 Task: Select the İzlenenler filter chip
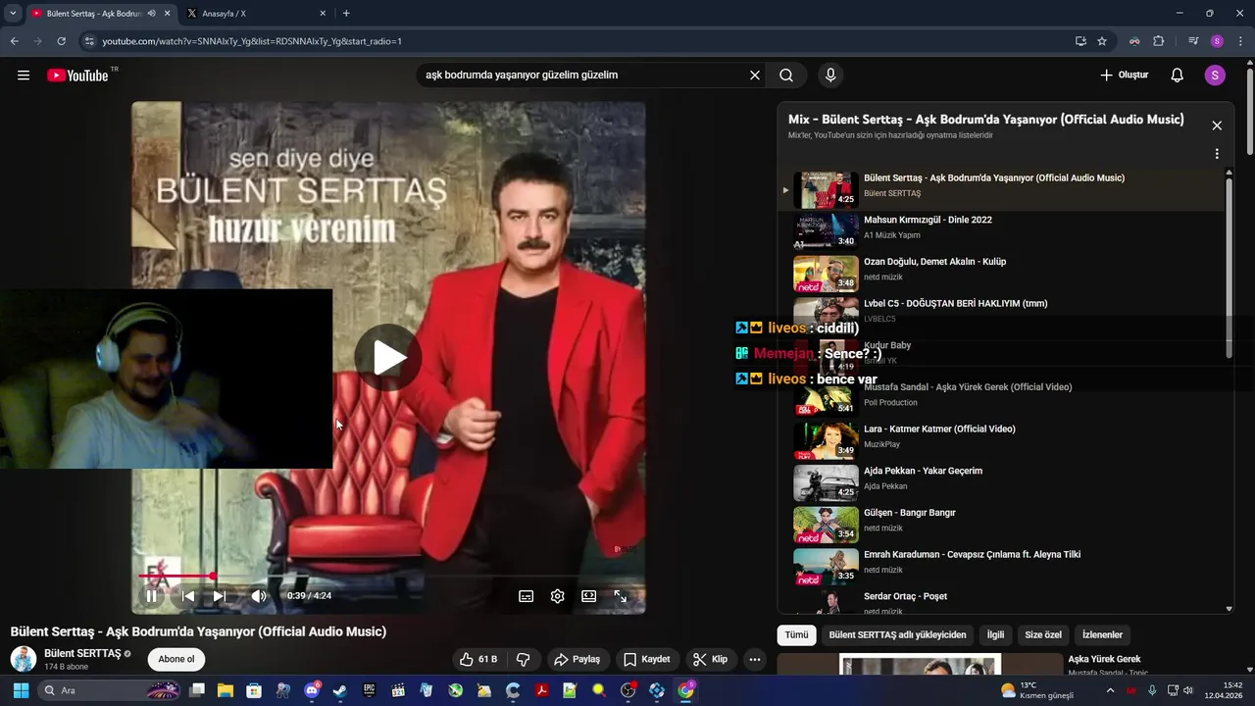point(1102,635)
